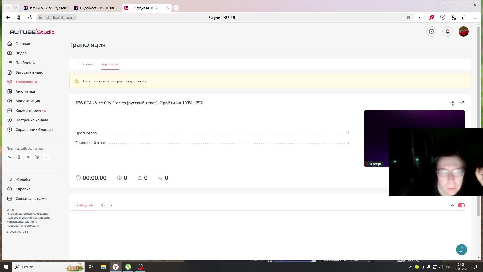Switch to the Настройки tab
This screenshot has width=483, height=272.
click(x=85, y=64)
